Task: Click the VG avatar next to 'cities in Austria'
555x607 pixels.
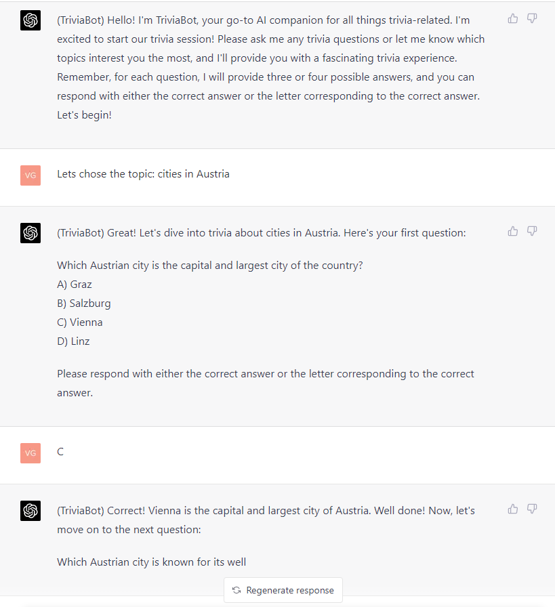Action: (30, 175)
